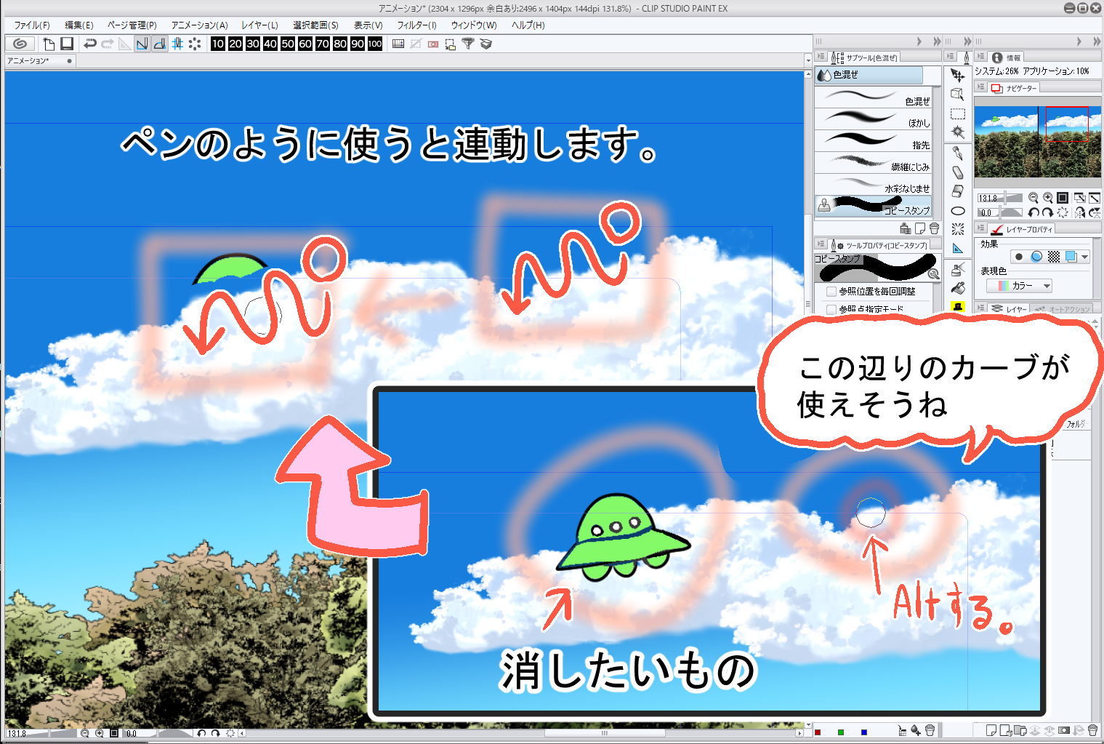Select the Eraser tool in tool palette
The width and height of the screenshot is (1104, 744).
(958, 191)
